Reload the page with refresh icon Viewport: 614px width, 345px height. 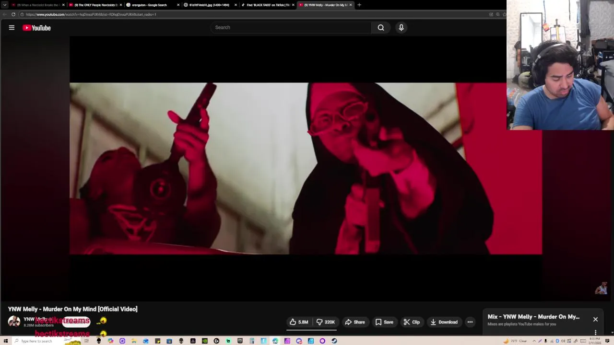(x=13, y=14)
